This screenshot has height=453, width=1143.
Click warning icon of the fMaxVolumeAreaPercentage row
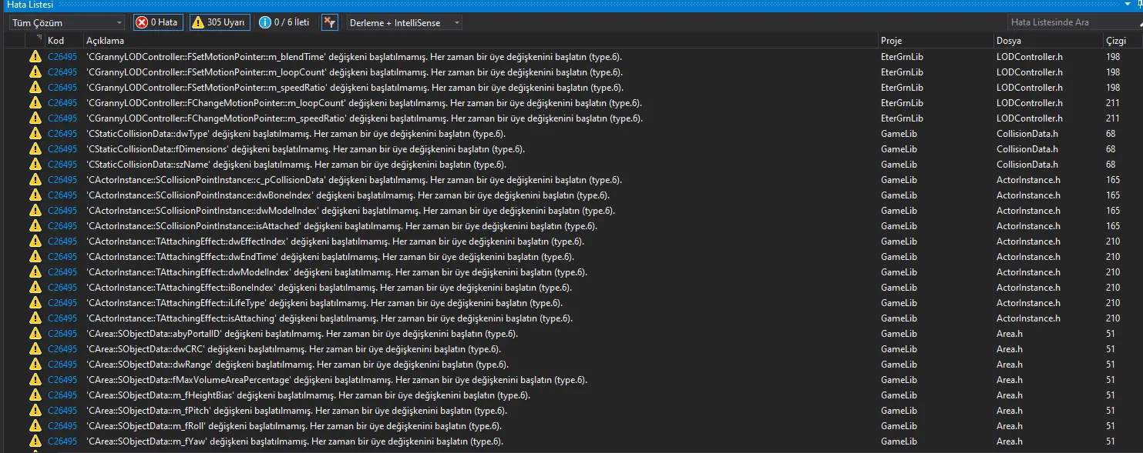35,380
